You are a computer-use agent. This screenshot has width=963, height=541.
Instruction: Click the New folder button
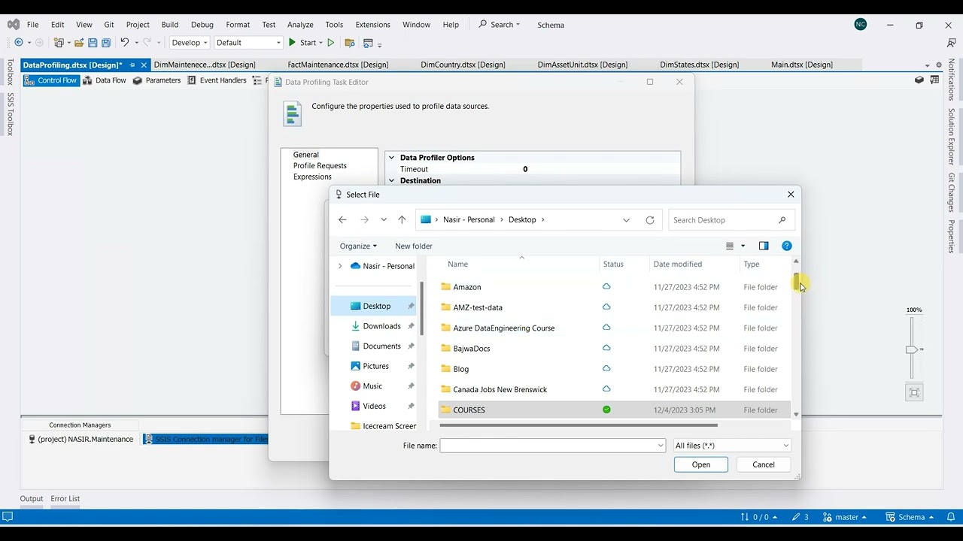pyautogui.click(x=414, y=246)
